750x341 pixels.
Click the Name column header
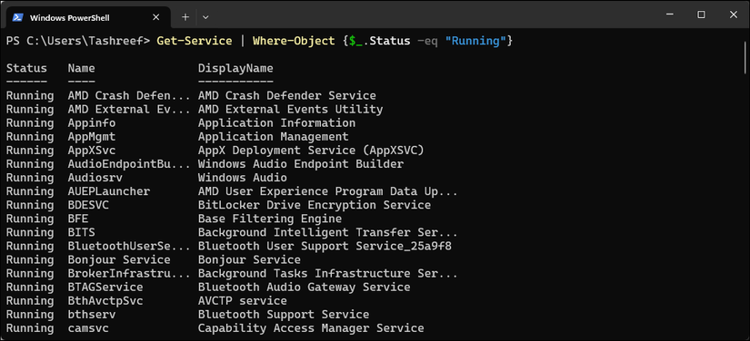click(81, 68)
